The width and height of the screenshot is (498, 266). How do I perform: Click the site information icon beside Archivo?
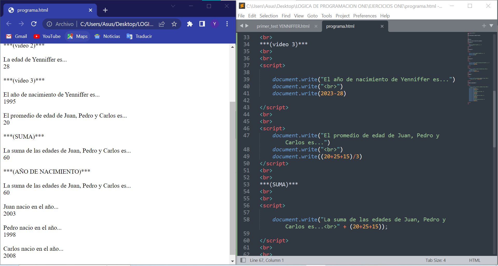point(49,24)
